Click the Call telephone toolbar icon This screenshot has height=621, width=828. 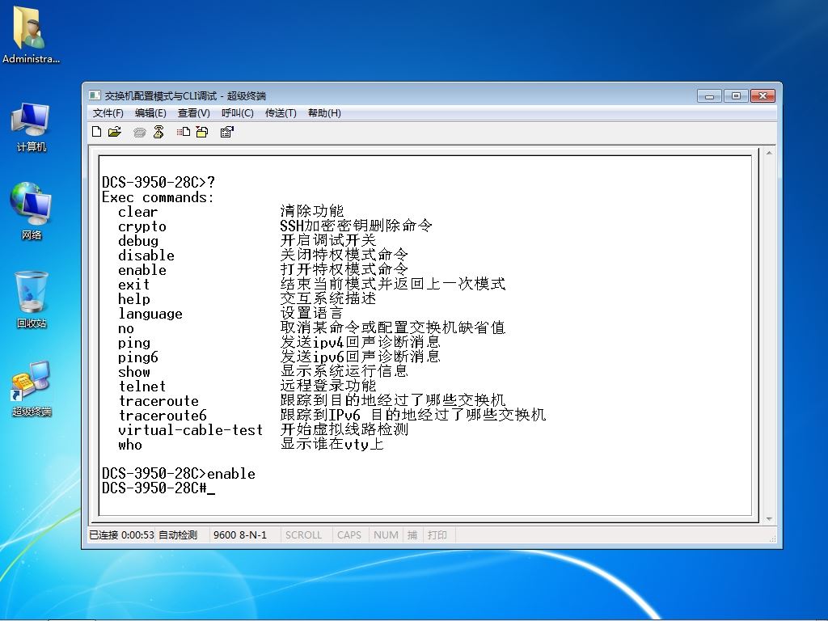pyautogui.click(x=139, y=132)
